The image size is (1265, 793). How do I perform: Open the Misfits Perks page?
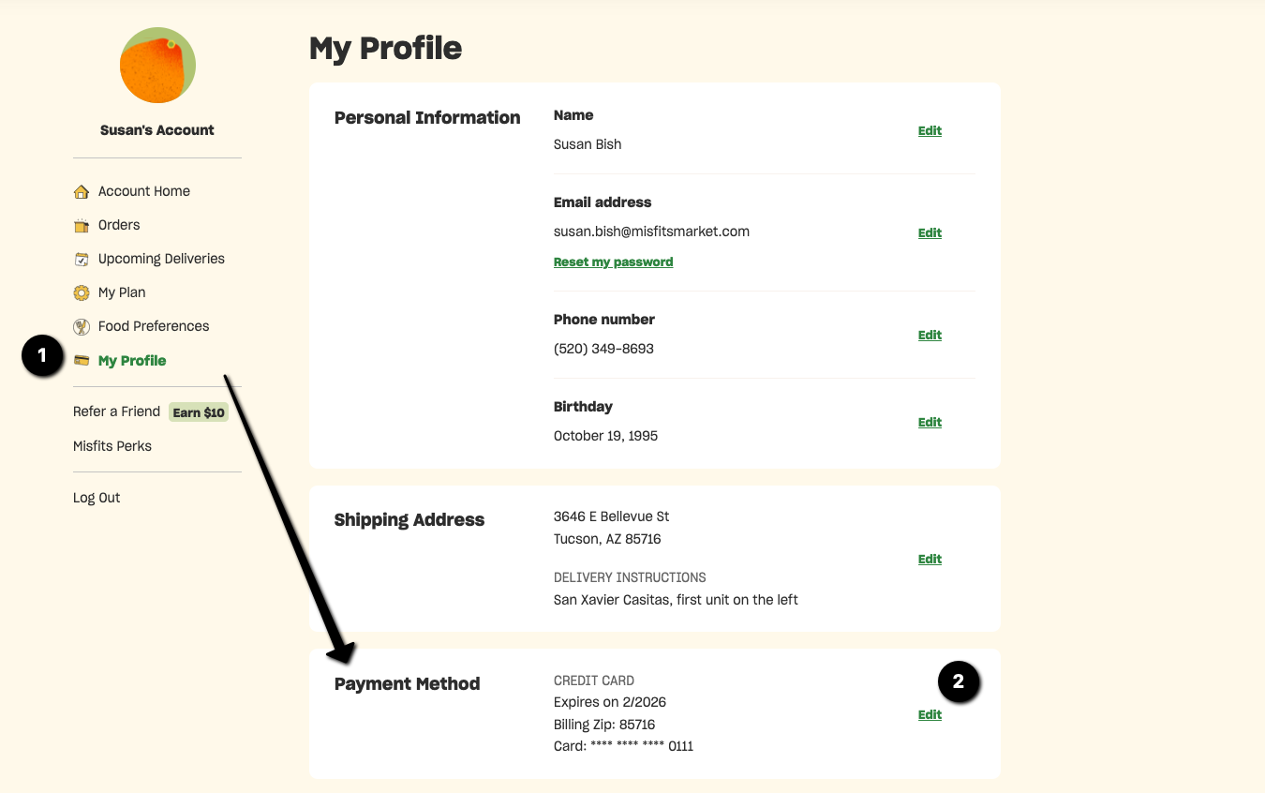click(112, 446)
